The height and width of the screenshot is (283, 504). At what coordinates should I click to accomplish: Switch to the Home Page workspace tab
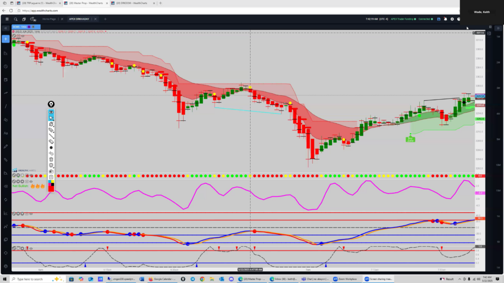[49, 19]
